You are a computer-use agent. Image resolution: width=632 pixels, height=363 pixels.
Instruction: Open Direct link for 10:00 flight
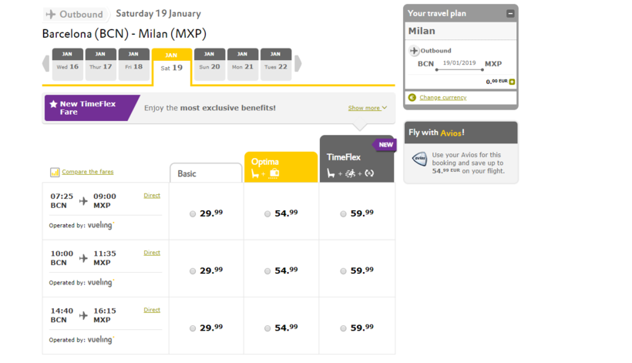152,253
